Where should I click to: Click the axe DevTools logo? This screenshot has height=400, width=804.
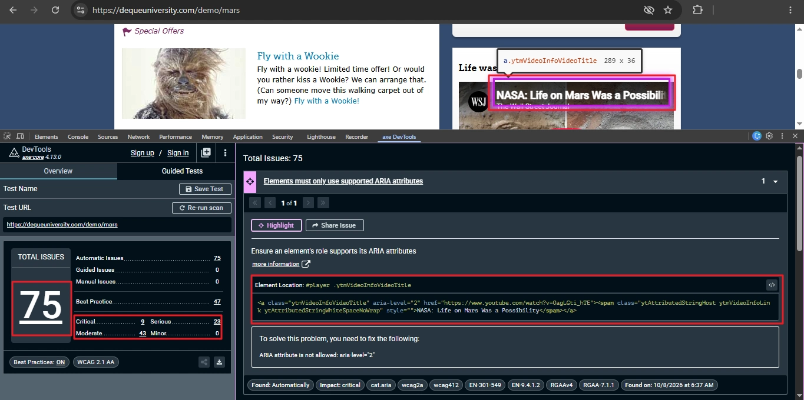pyautogui.click(x=14, y=153)
